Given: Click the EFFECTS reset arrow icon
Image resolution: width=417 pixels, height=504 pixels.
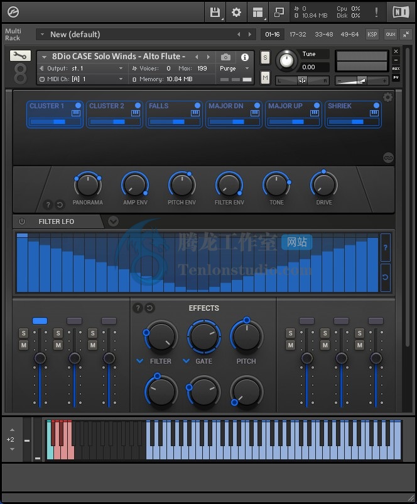Looking at the screenshot, I should (x=149, y=308).
